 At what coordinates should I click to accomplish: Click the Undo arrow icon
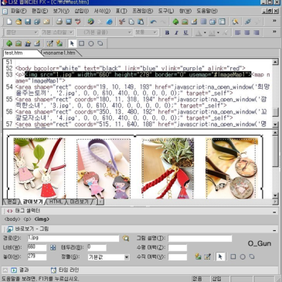(x=154, y=22)
